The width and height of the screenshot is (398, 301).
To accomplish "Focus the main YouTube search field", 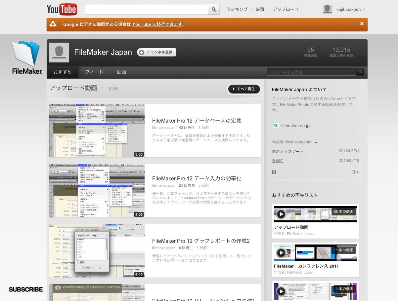I will [x=146, y=9].
